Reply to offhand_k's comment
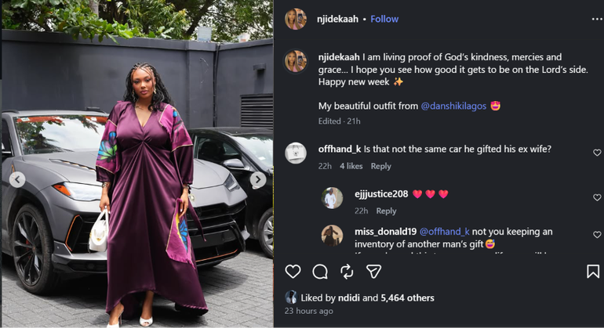The image size is (604, 328). tap(380, 166)
